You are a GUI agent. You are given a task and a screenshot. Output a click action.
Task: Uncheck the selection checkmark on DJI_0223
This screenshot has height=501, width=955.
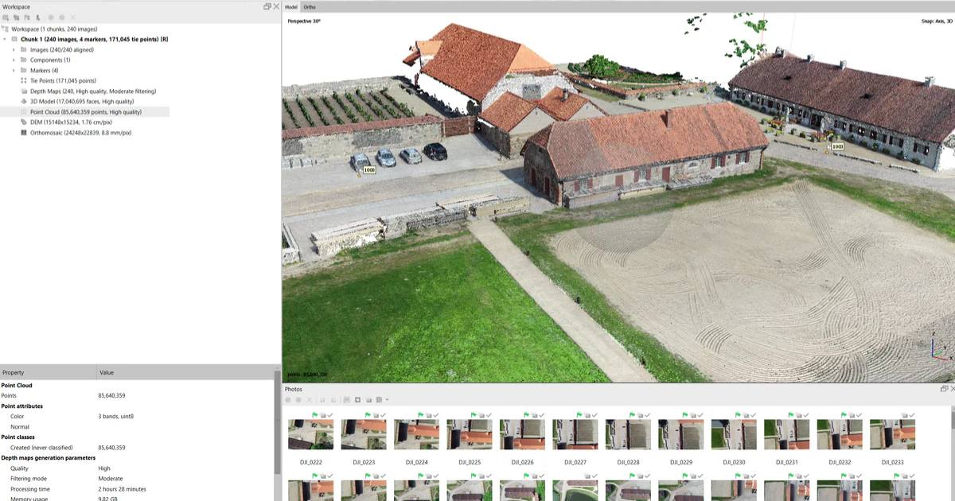384,414
